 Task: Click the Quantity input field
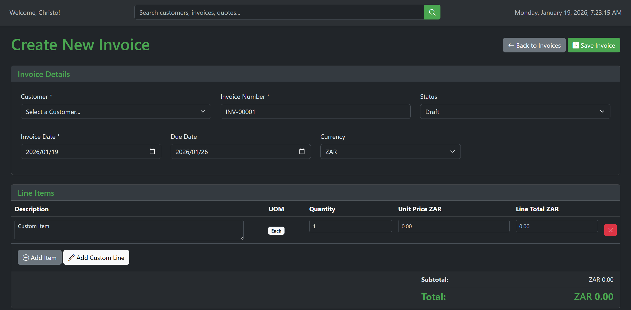point(350,226)
